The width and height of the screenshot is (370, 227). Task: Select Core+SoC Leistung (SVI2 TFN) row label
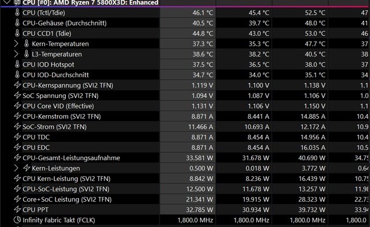pyautogui.click(x=68, y=199)
